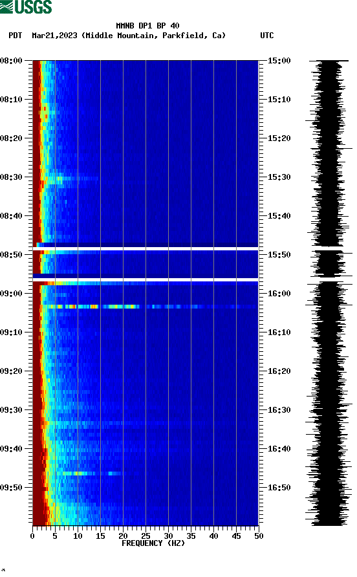Click the '09:10' PDT time label
This screenshot has width=357, height=577.
pos(11,332)
